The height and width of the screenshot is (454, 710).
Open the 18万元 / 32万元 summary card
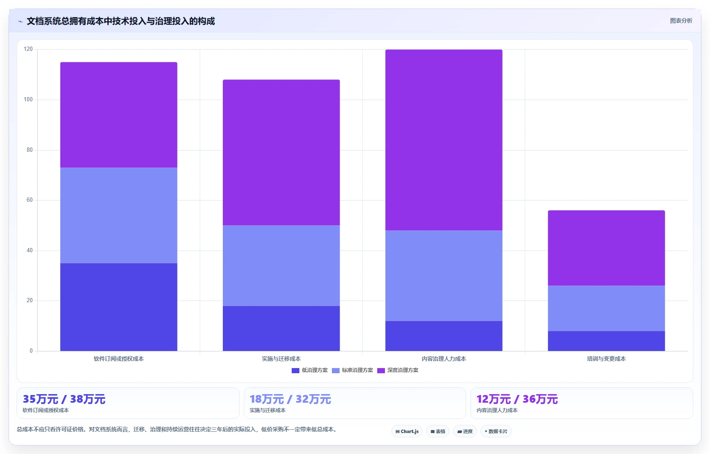click(x=355, y=403)
